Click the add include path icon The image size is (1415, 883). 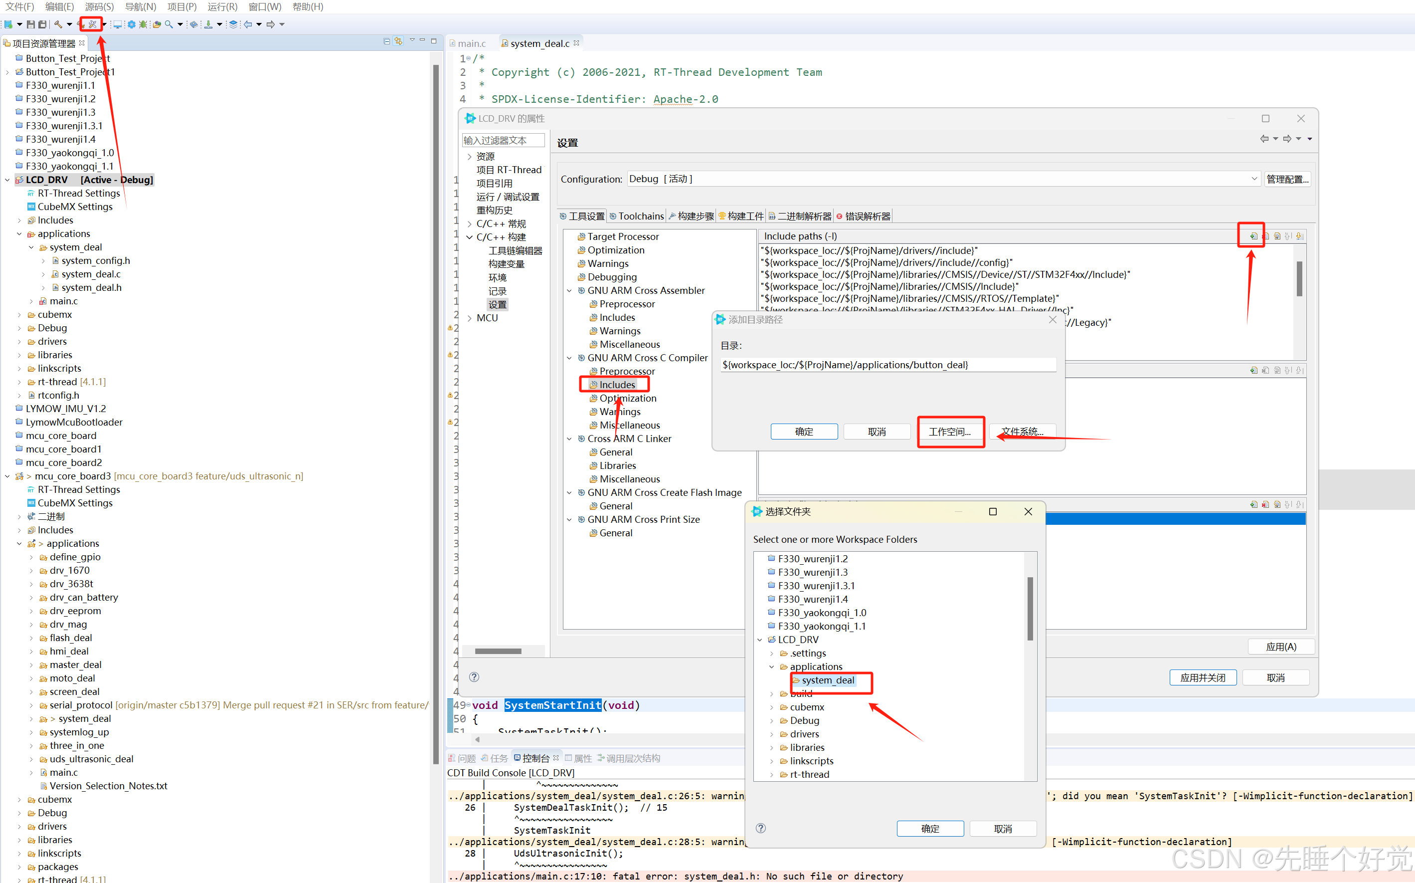tap(1254, 236)
